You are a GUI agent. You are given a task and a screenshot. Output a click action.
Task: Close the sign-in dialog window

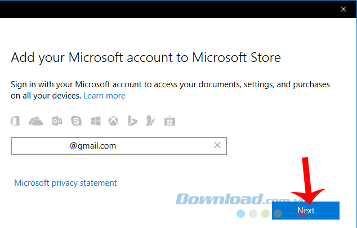tap(343, 9)
